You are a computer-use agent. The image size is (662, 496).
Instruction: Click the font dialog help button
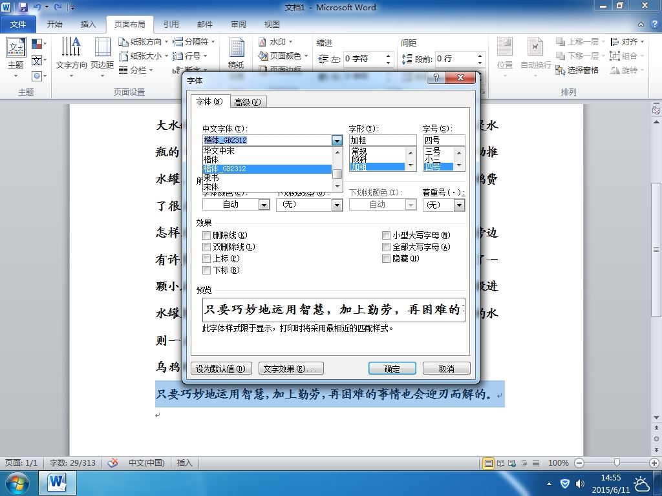(x=436, y=77)
